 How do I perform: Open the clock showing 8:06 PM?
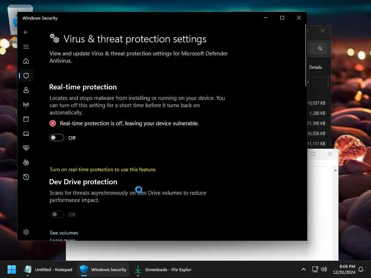344,269
